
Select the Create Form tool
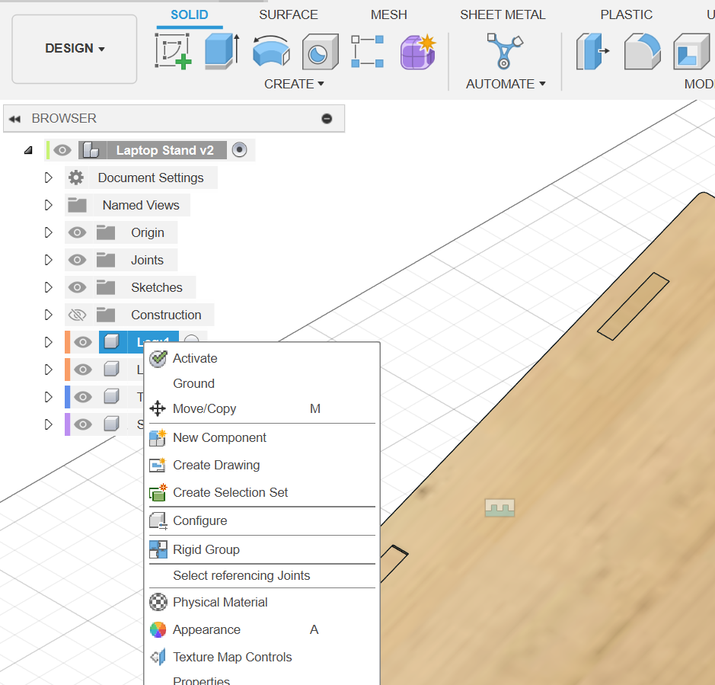click(418, 52)
